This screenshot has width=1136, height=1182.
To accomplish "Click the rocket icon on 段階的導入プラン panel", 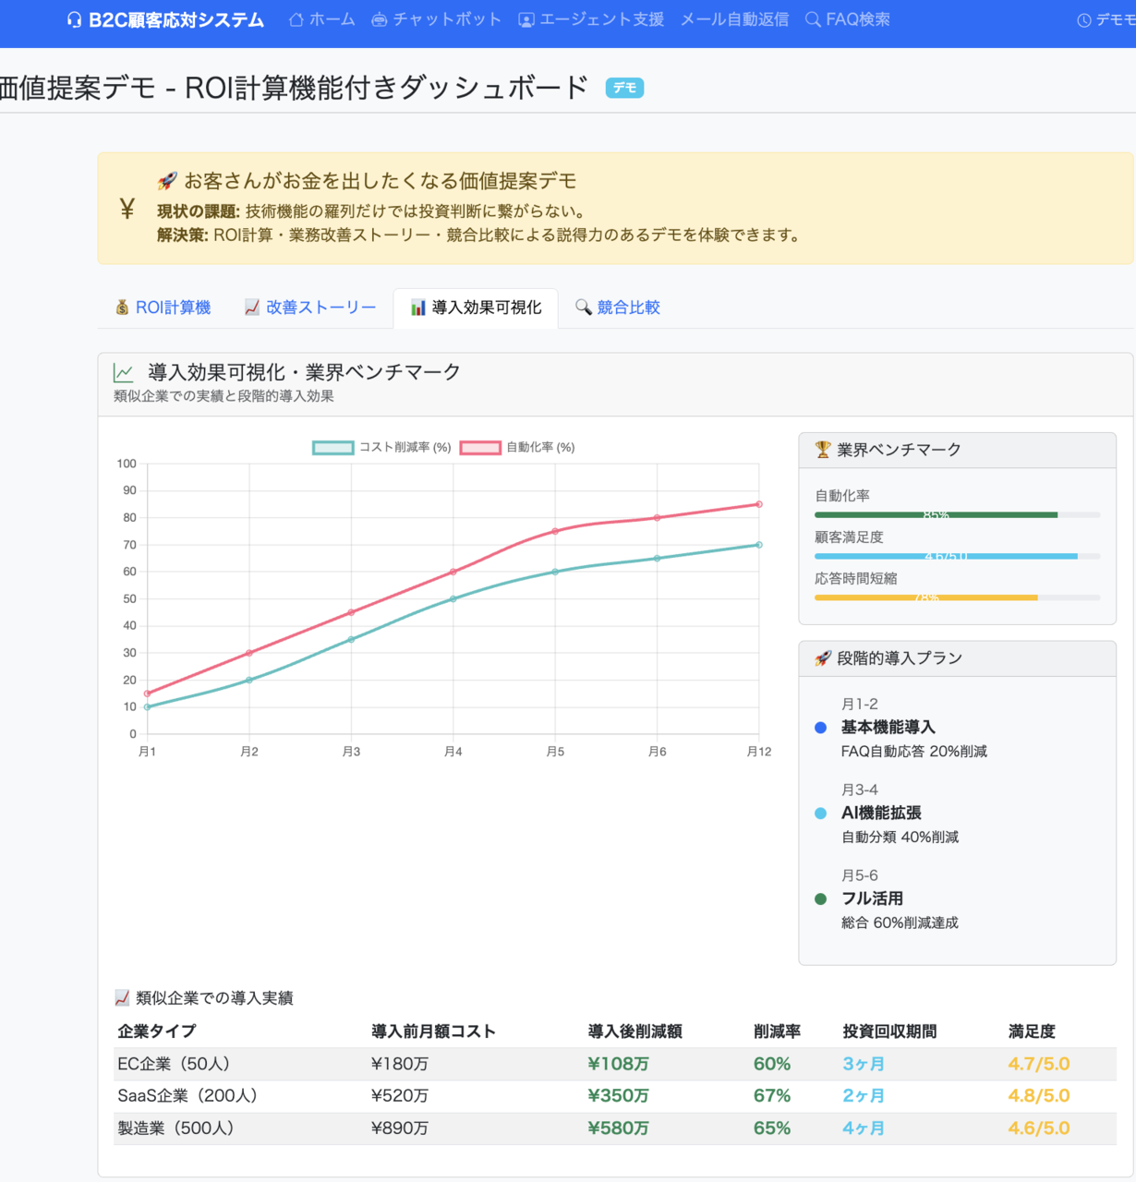I will click(820, 657).
